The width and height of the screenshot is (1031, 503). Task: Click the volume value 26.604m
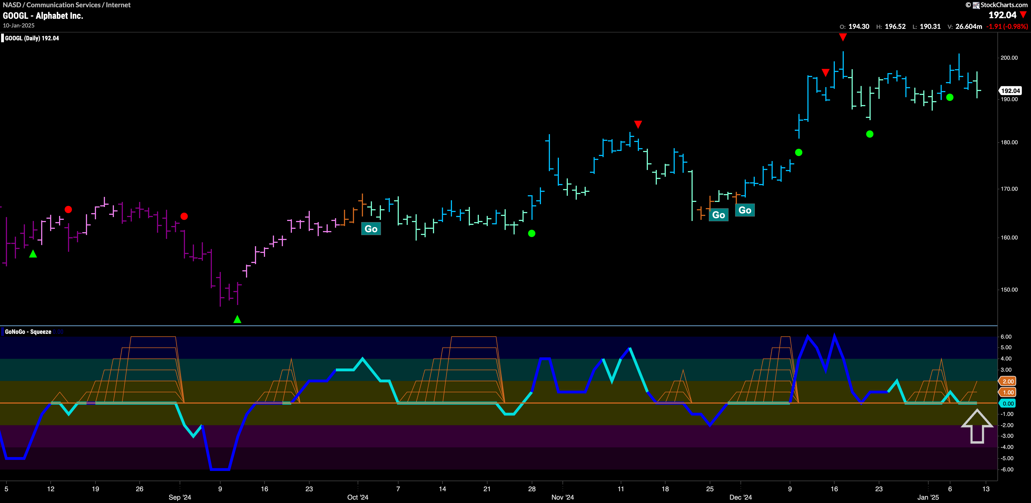coord(969,26)
